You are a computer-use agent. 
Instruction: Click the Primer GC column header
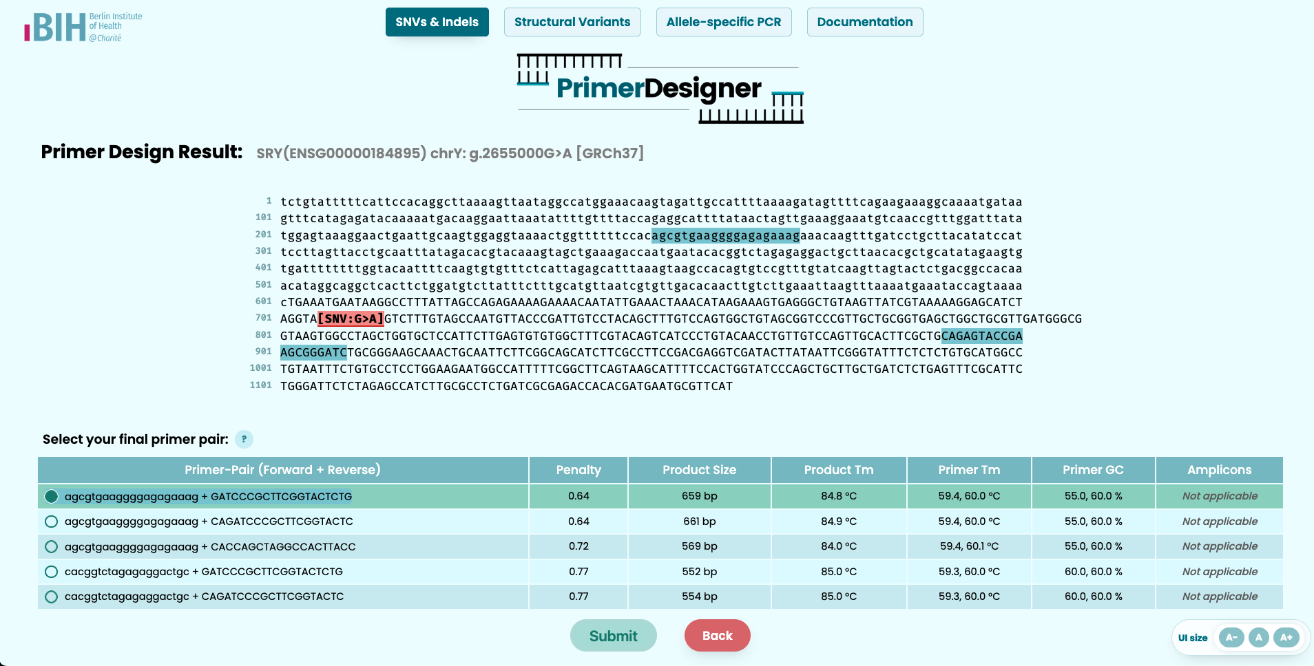tap(1093, 470)
